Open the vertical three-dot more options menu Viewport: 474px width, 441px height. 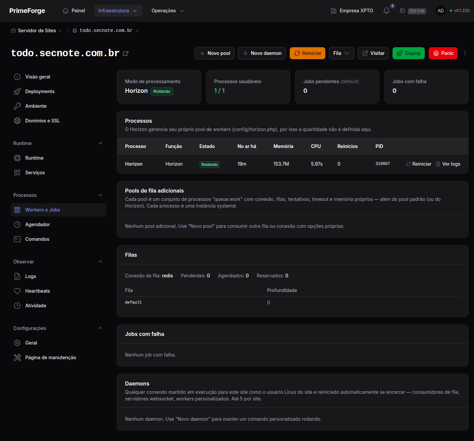point(465,53)
